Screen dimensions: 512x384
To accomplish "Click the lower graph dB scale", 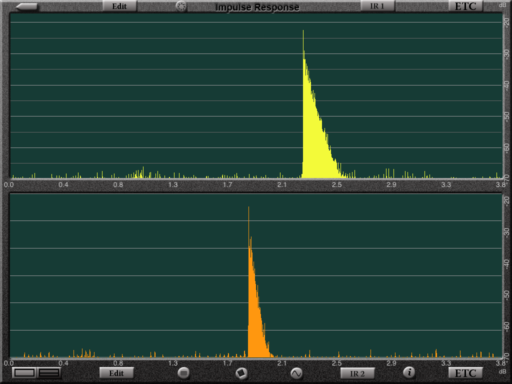I will click(x=506, y=275).
